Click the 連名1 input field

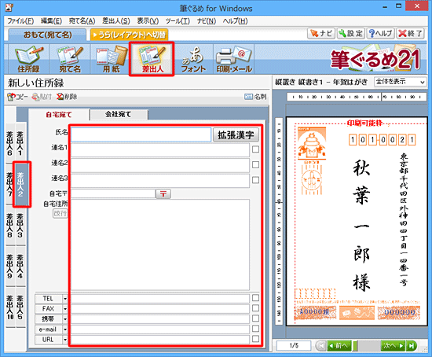point(160,150)
